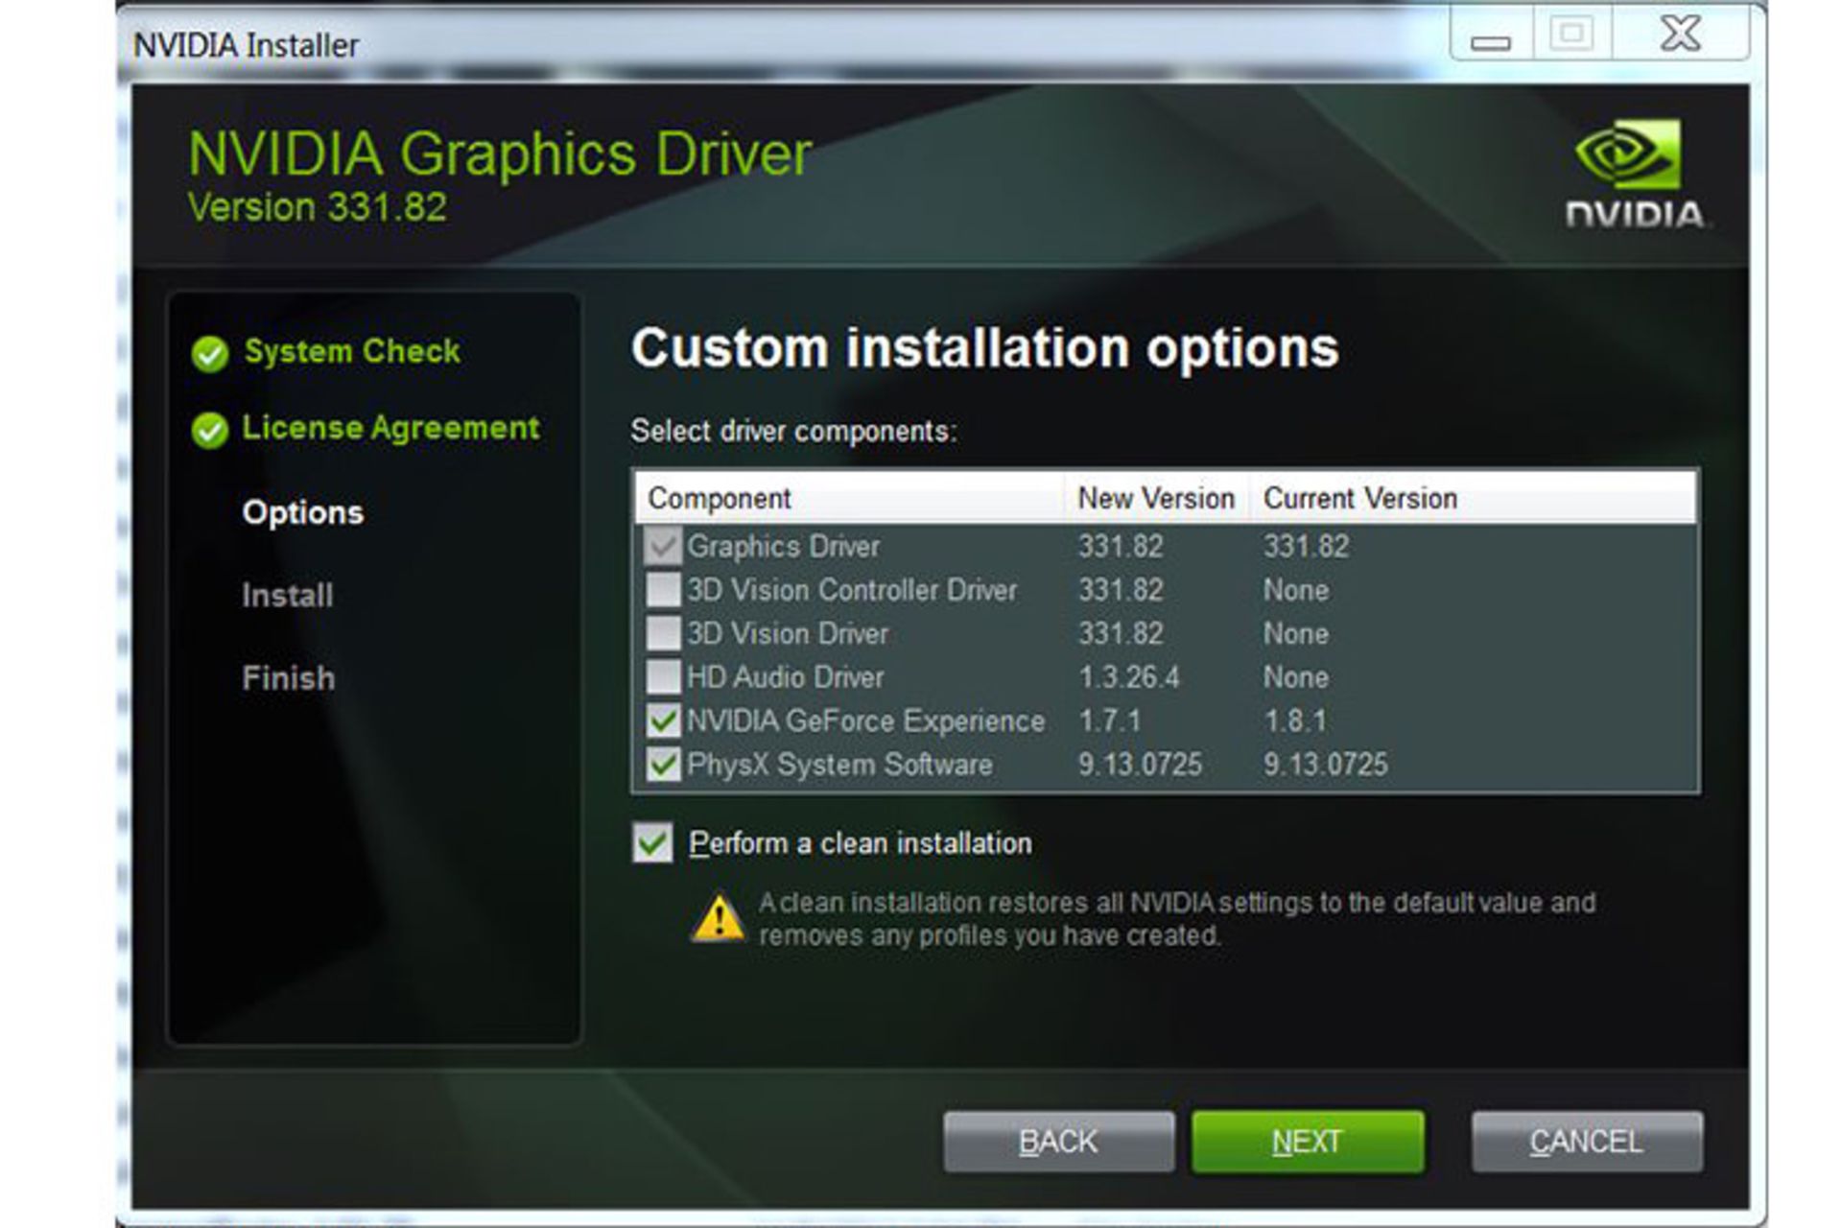Screen dimensions: 1842x1228
Task: Select the Options step
Action: [303, 512]
